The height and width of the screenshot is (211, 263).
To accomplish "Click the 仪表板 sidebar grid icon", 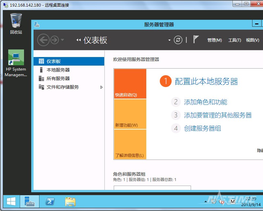I will point(41,61).
